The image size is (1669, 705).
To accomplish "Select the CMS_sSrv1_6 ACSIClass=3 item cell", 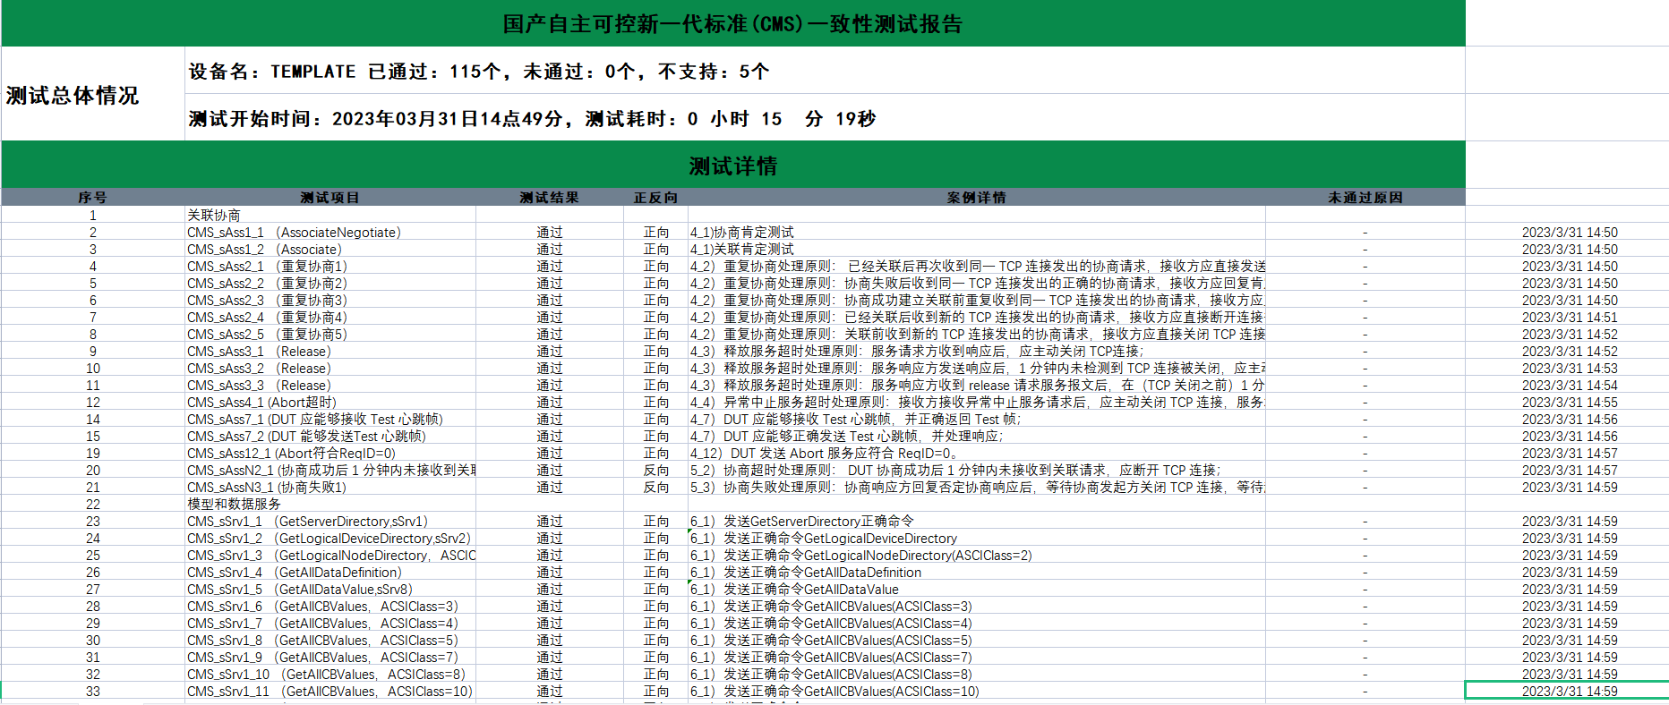I will click(x=330, y=606).
